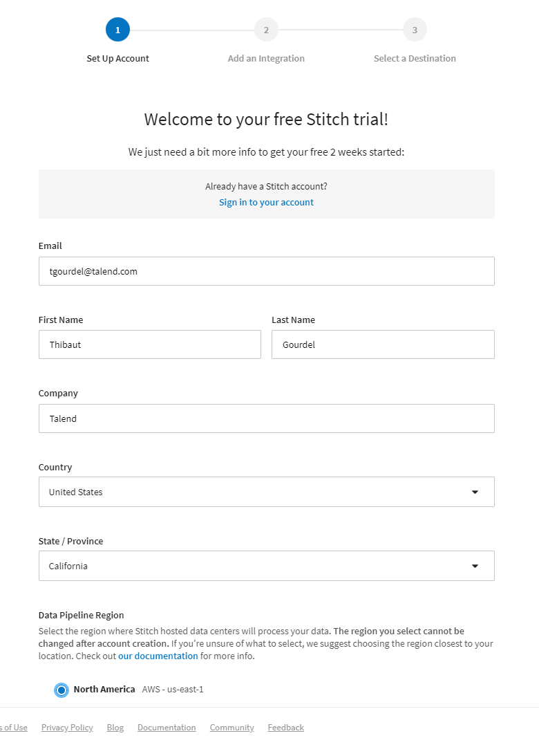Select the Company input field

click(266, 418)
